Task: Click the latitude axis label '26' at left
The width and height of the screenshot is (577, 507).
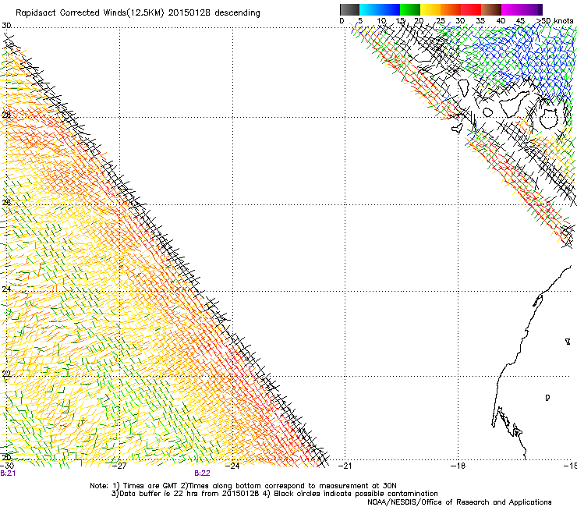Action: pyautogui.click(x=6, y=203)
